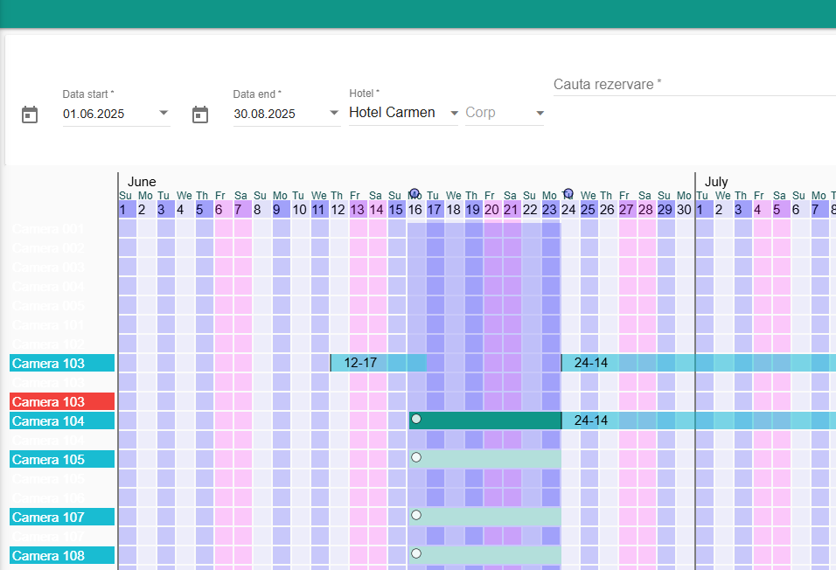This screenshot has height=570, width=836.
Task: Focus the Cauta rezervare search field
Action: 694,84
